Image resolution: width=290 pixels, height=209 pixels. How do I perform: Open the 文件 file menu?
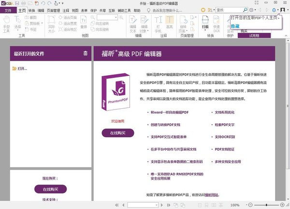(8, 10)
